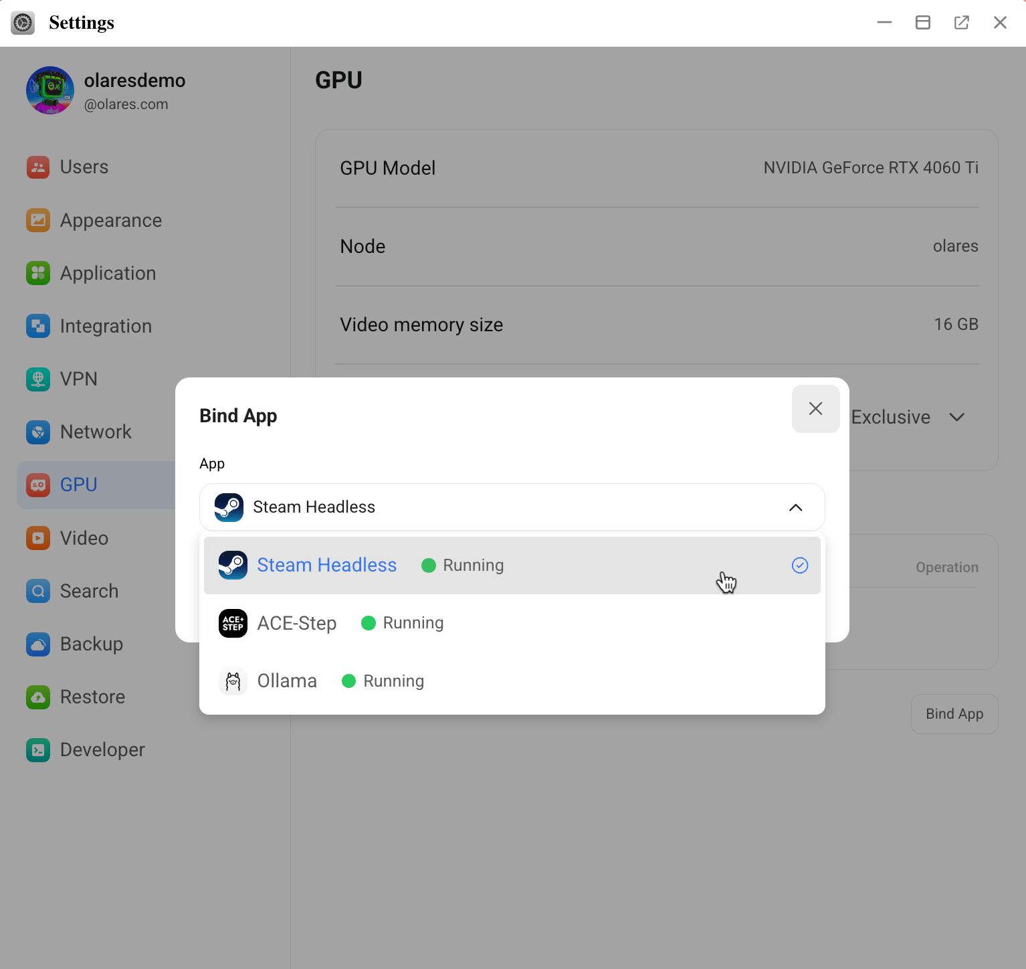This screenshot has height=969, width=1026.
Task: Close the Bind App dialog
Action: pos(815,409)
